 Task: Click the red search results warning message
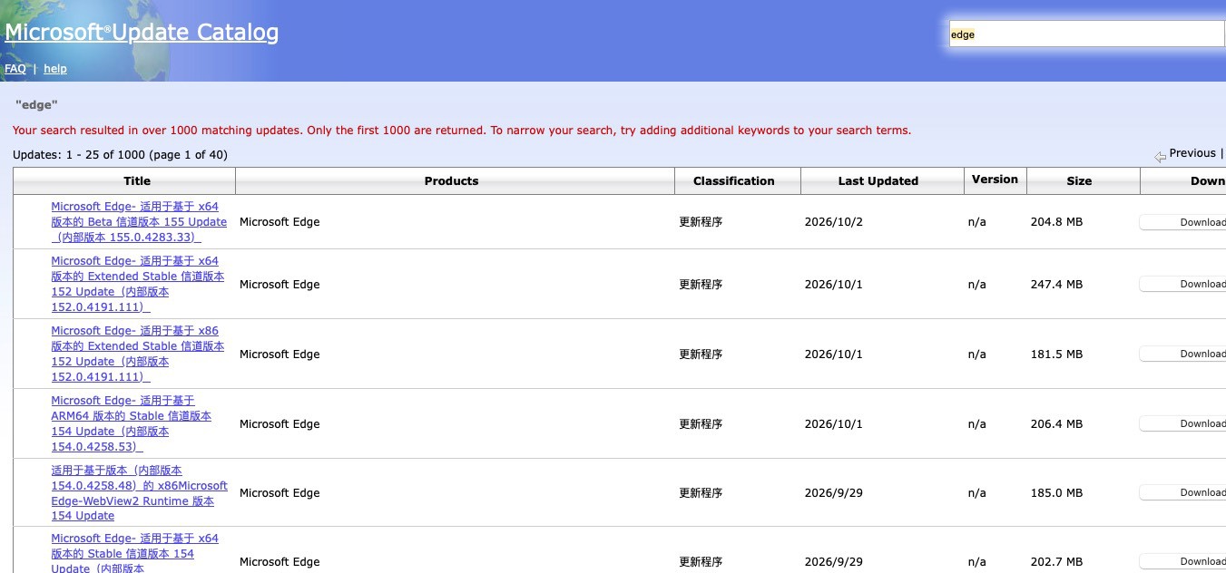coord(462,131)
